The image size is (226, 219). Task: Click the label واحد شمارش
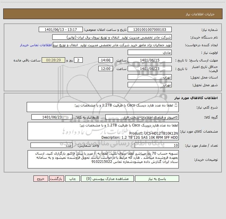click(x=88, y=146)
